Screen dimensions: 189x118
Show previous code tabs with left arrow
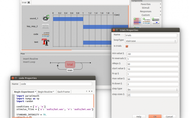[87, 91]
